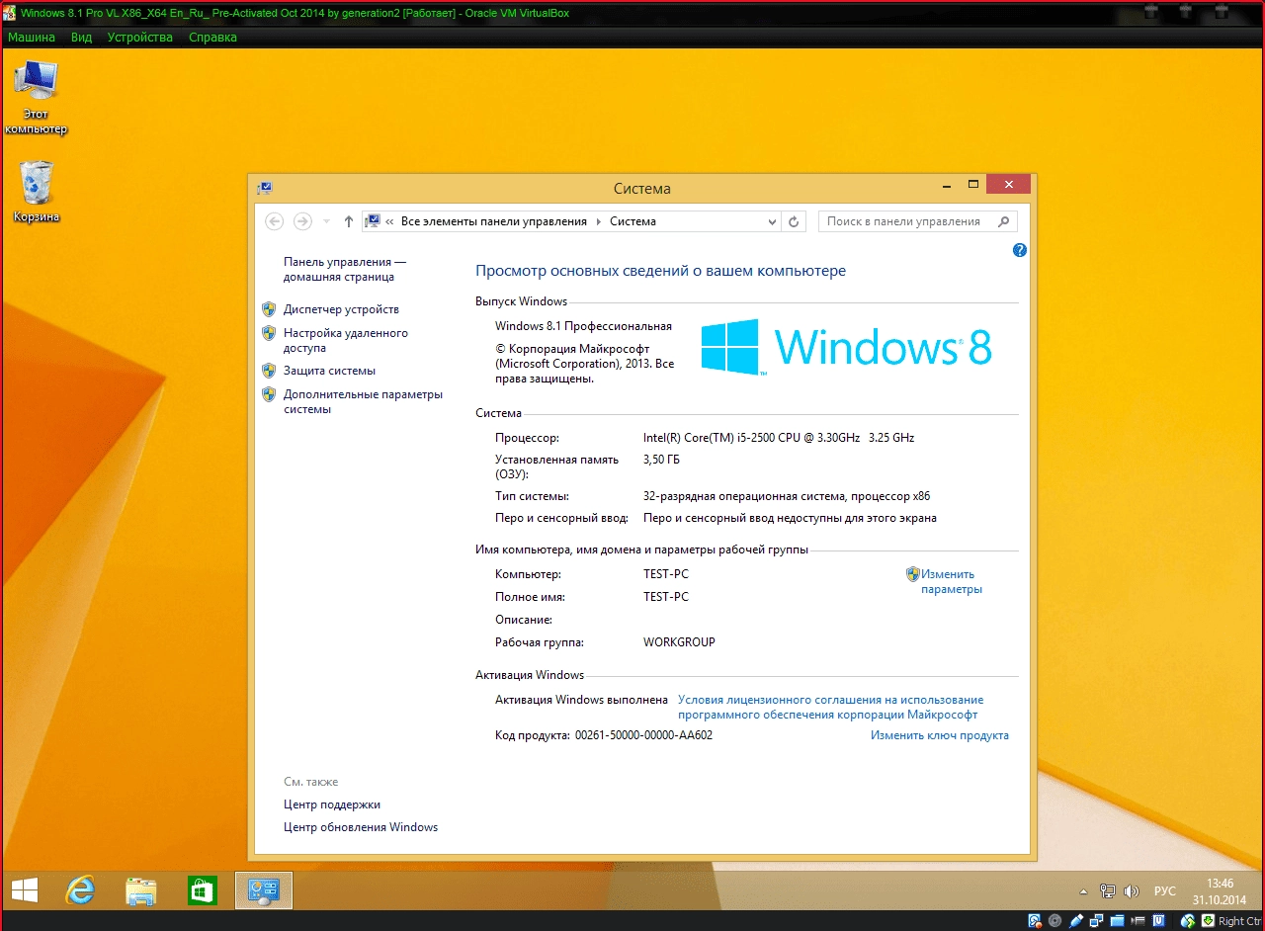
Task: Open Дополнительные параметры системы link
Action: [363, 401]
